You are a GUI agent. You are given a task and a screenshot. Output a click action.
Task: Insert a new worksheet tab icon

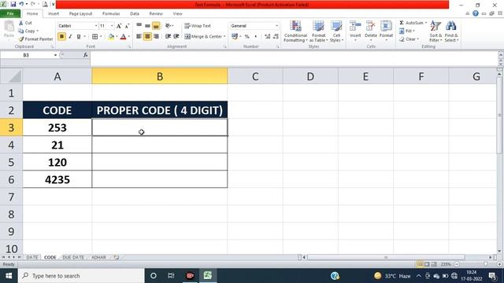[117, 257]
